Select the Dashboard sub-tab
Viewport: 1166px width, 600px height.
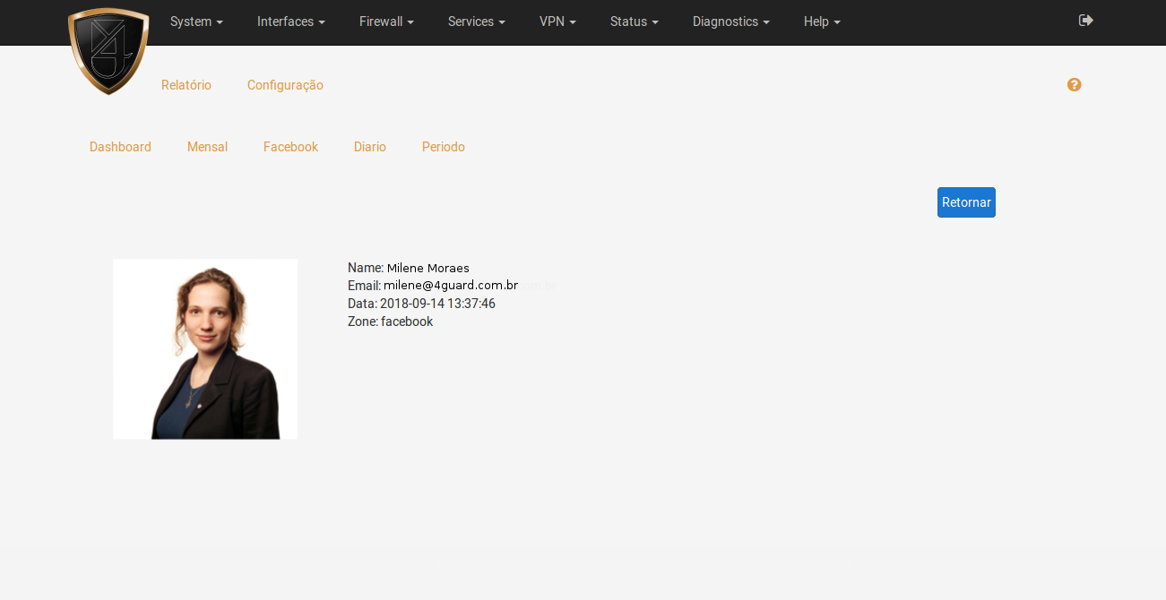(x=120, y=147)
